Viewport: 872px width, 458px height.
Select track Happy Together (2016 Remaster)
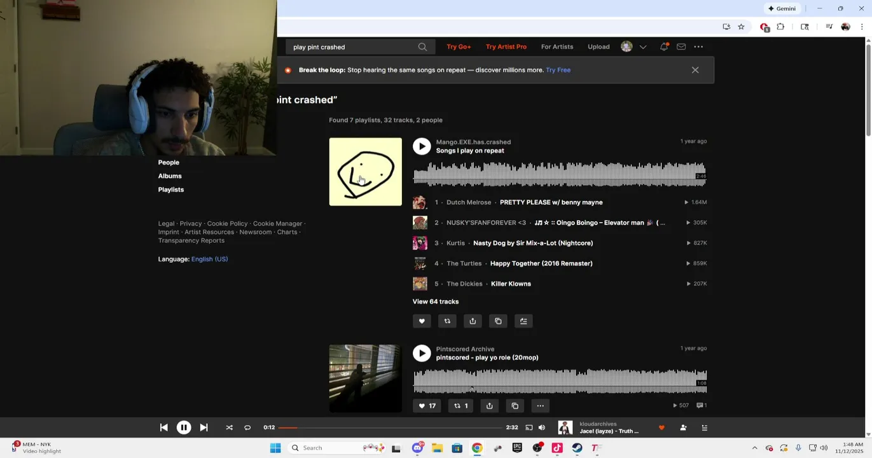(x=541, y=263)
